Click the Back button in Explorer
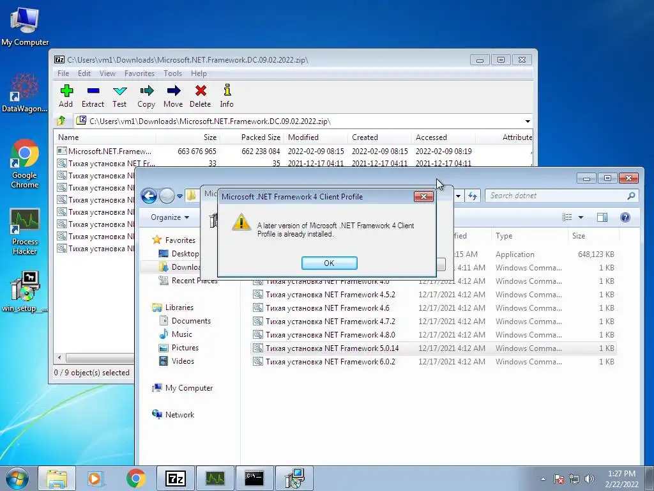Image resolution: width=654 pixels, height=491 pixels. click(149, 196)
